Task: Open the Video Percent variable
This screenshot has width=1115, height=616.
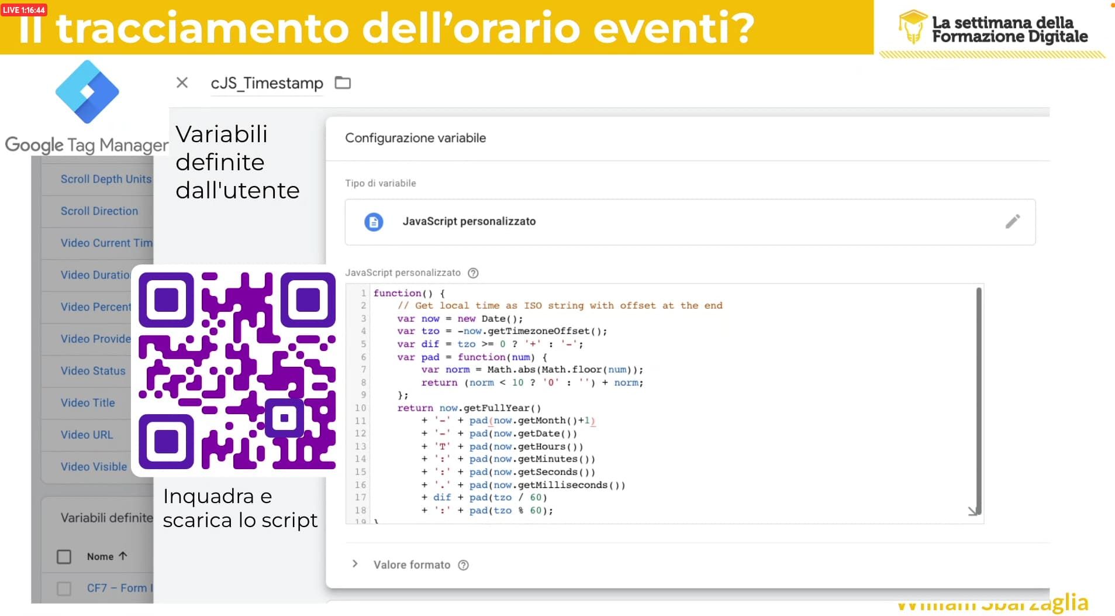Action: [x=96, y=307]
